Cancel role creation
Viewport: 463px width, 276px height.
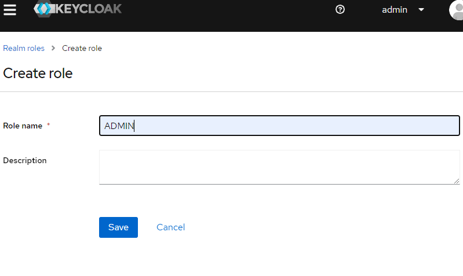click(171, 227)
